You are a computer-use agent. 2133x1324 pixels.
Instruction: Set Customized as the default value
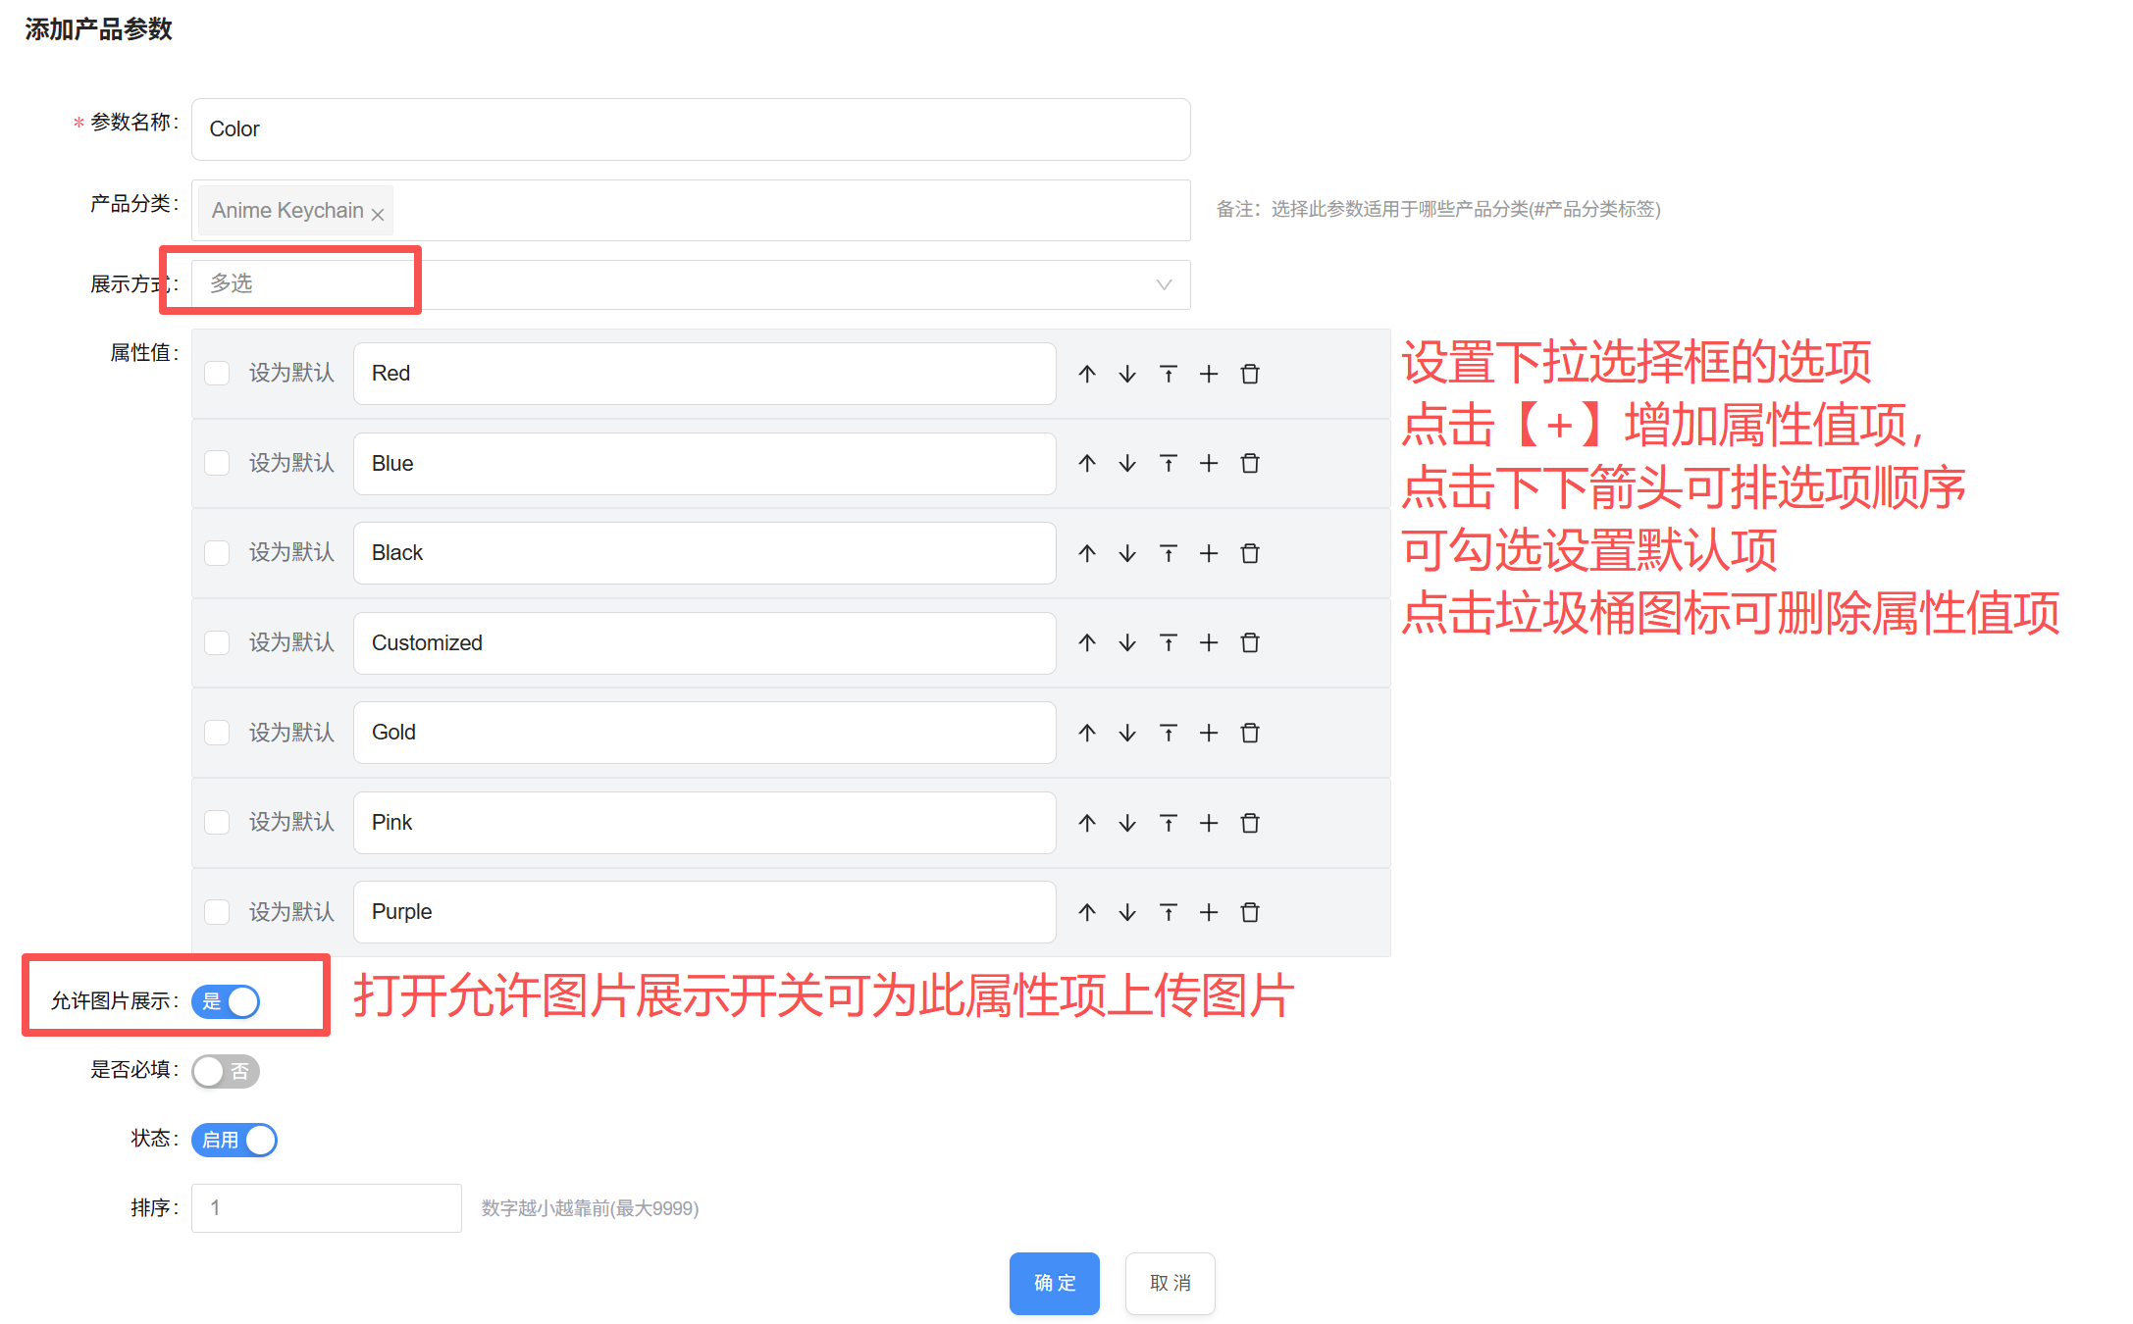pos(217,642)
